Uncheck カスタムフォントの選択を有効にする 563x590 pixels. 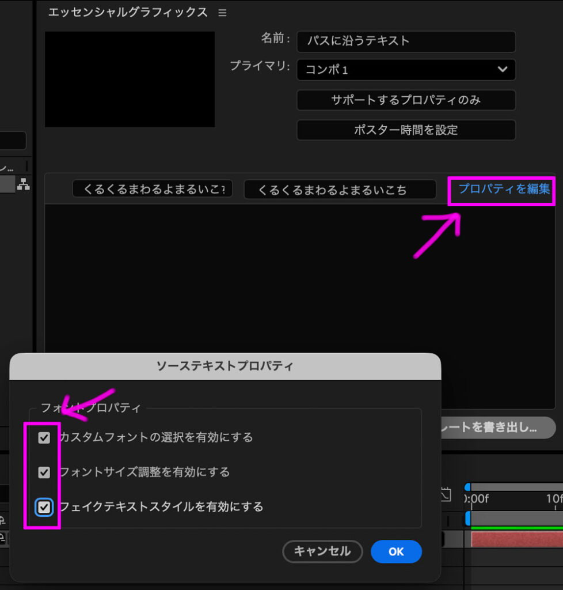click(44, 437)
